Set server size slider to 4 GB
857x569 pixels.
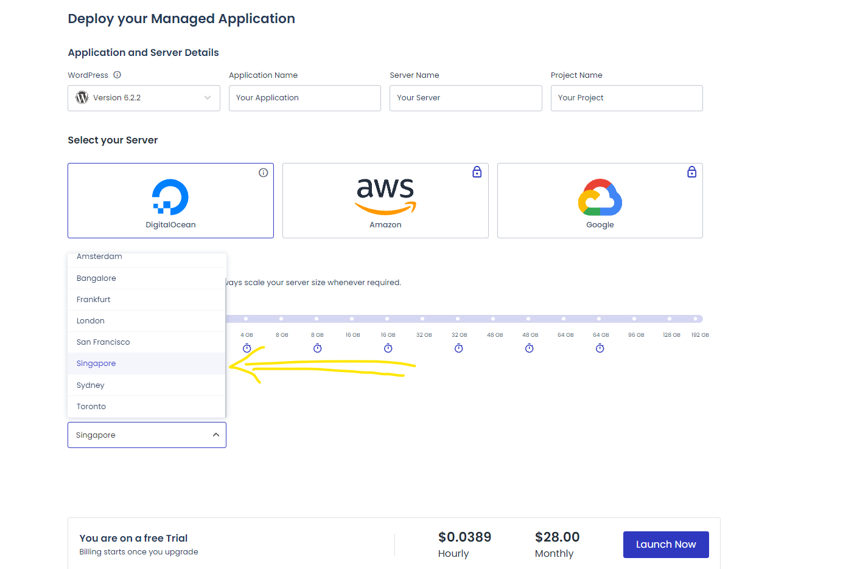[x=246, y=319]
